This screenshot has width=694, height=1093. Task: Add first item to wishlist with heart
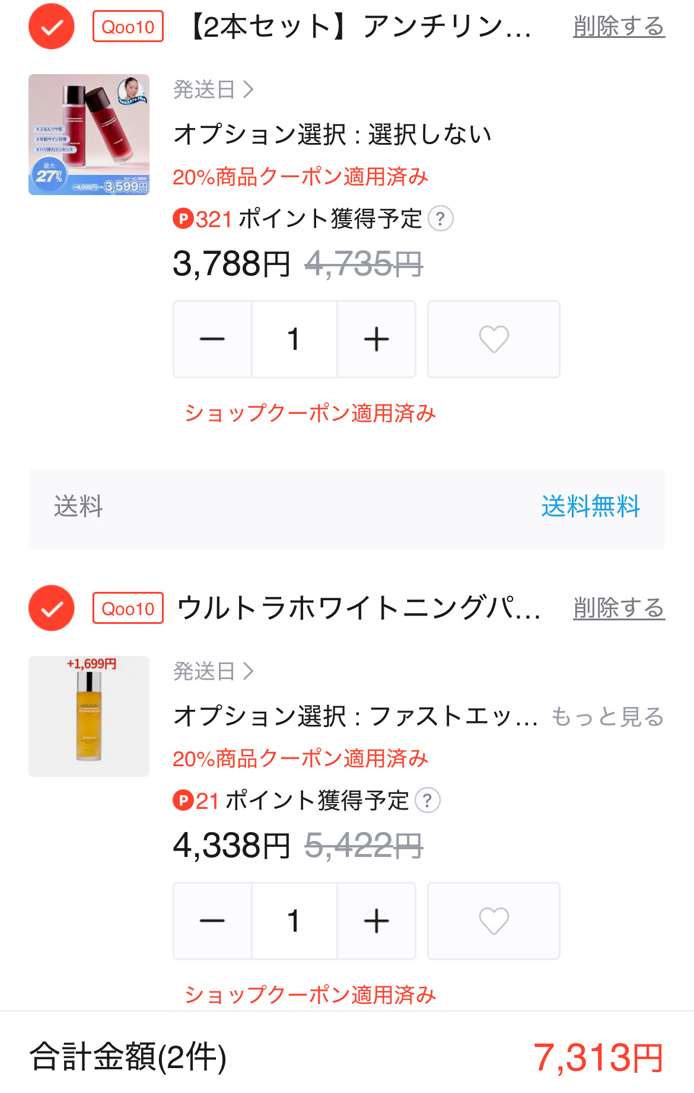pyautogui.click(x=494, y=339)
